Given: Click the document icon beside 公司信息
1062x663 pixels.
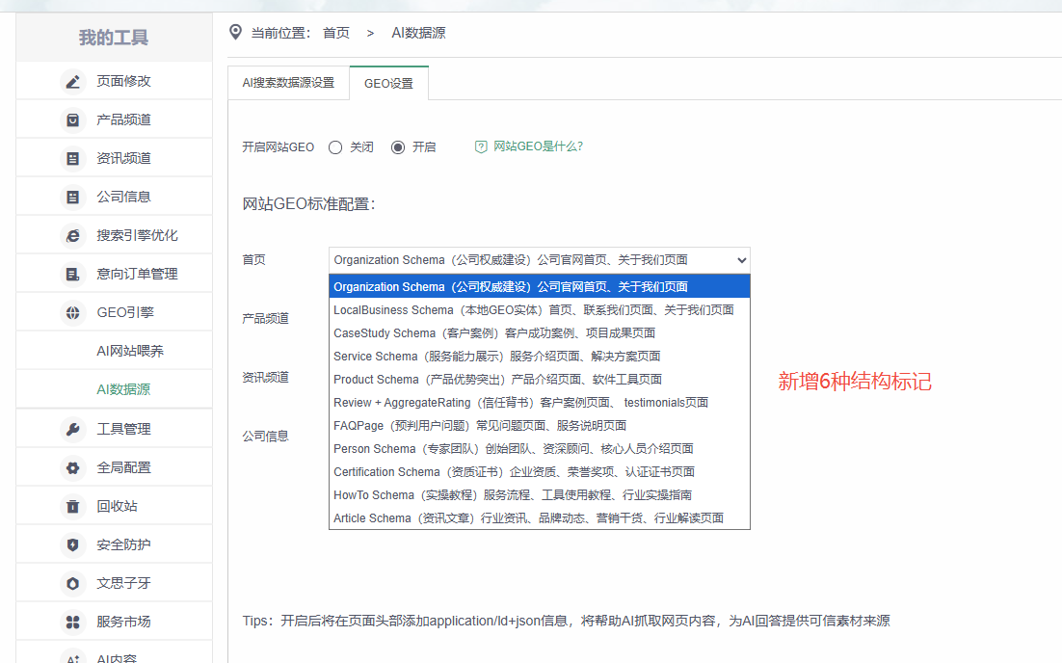Looking at the screenshot, I should pos(73,198).
